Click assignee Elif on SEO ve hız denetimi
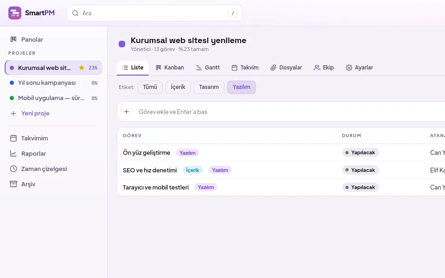Viewport: 445px width, 278px height. [437, 170]
